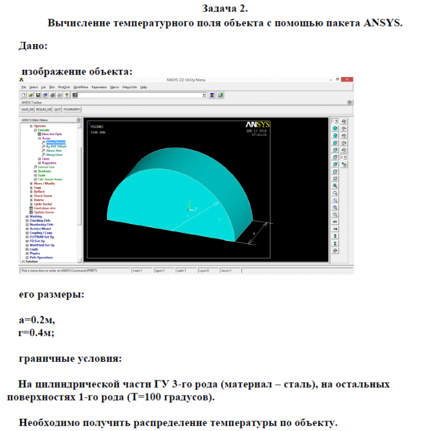Select the Oblique View icon

(x=335, y=135)
